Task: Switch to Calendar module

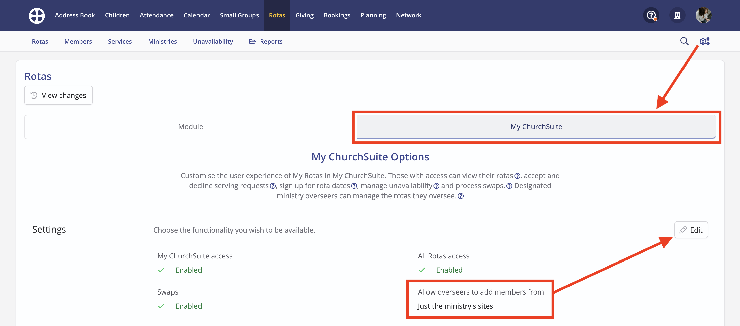Action: [196, 15]
